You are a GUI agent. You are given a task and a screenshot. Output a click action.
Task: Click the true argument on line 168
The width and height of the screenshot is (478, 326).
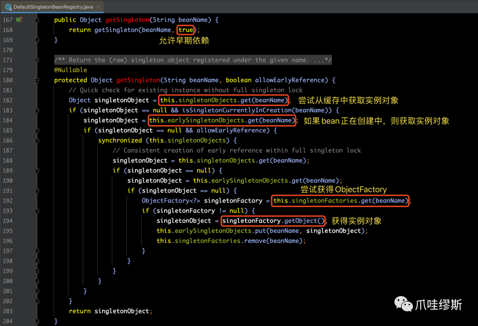click(185, 30)
